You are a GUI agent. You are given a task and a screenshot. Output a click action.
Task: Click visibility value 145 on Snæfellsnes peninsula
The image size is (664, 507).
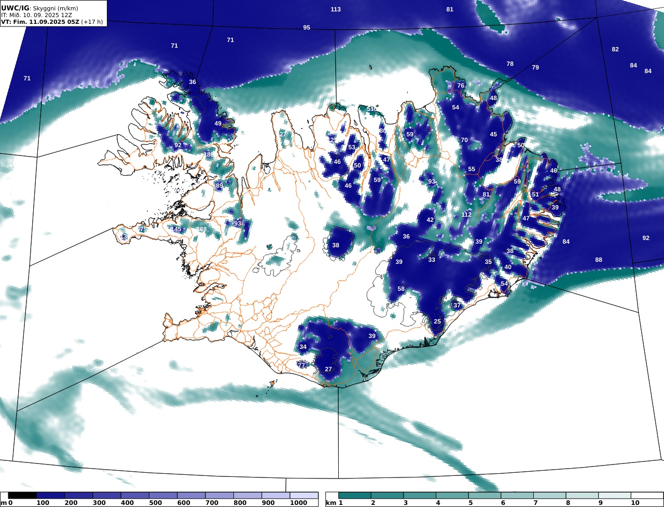177,229
